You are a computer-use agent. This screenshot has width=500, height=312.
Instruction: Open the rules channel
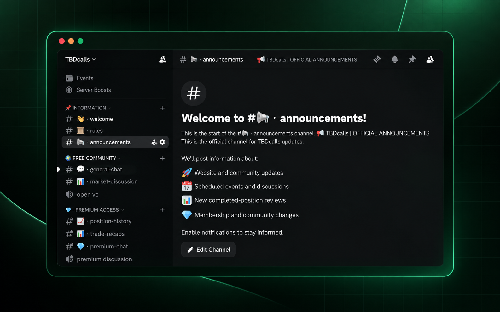tap(115, 131)
